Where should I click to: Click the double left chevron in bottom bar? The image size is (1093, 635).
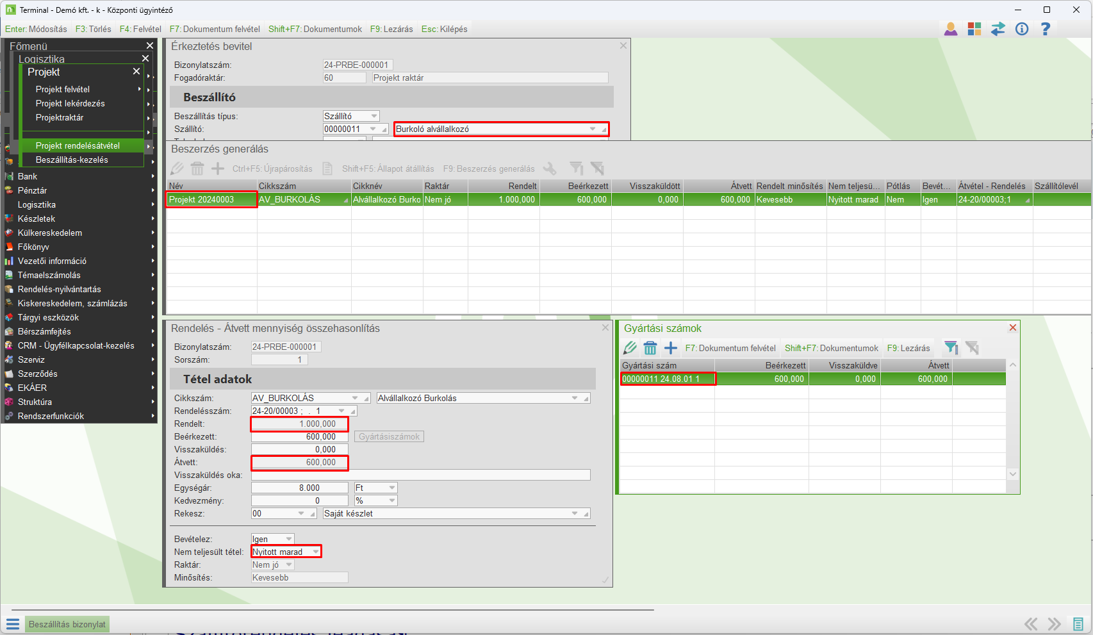click(x=1031, y=624)
